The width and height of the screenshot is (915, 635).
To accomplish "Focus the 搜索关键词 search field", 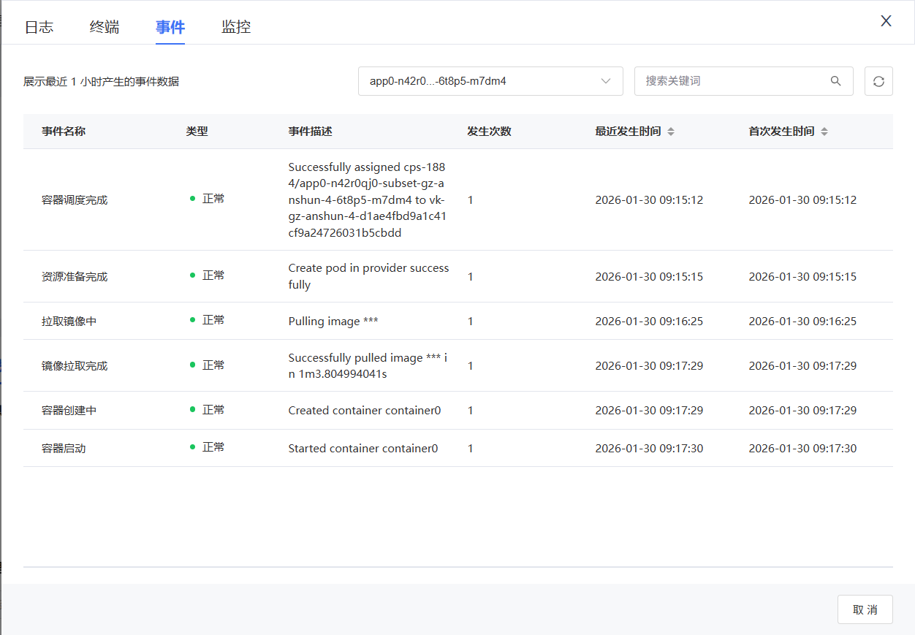I will coord(731,81).
